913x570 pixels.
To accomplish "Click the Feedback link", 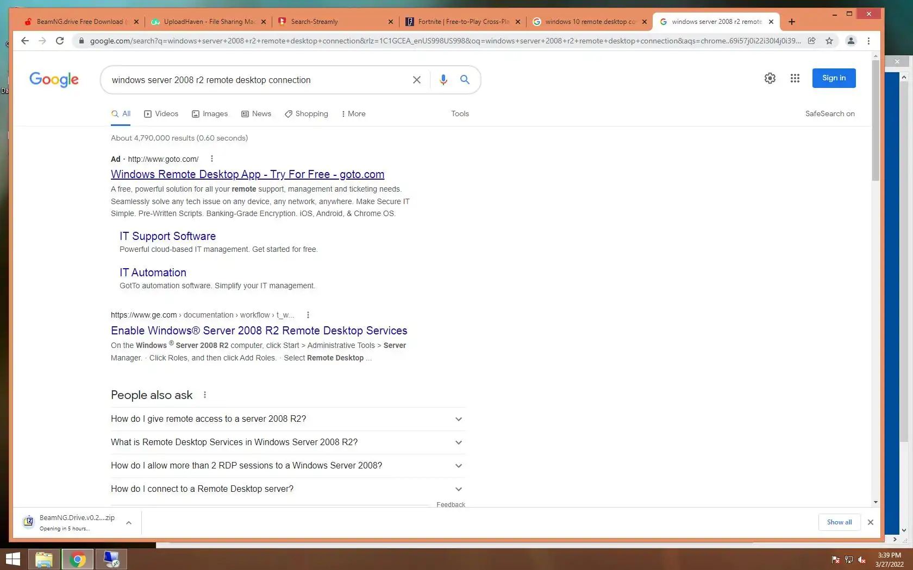I will click(451, 505).
